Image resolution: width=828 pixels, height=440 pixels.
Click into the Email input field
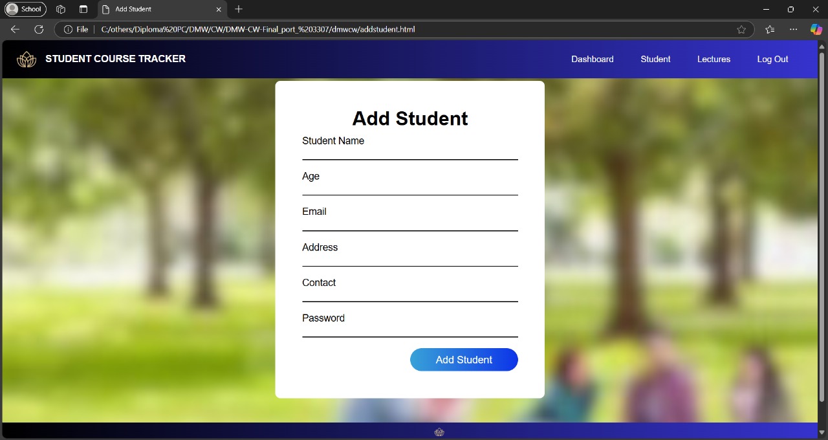409,223
